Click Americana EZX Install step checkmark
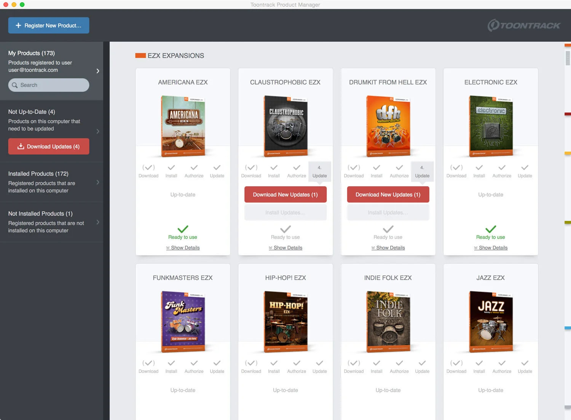The width and height of the screenshot is (571, 420). [x=171, y=168]
